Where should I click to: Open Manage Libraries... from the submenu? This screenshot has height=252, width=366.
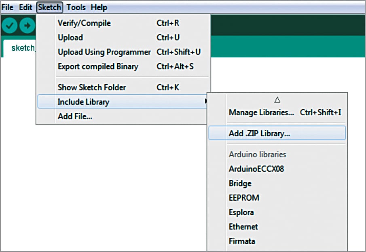tap(261, 112)
